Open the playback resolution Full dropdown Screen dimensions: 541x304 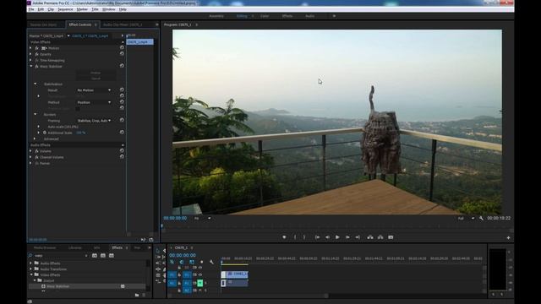(x=466, y=218)
